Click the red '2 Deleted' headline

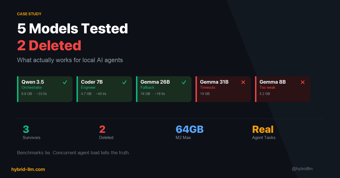pos(49,45)
